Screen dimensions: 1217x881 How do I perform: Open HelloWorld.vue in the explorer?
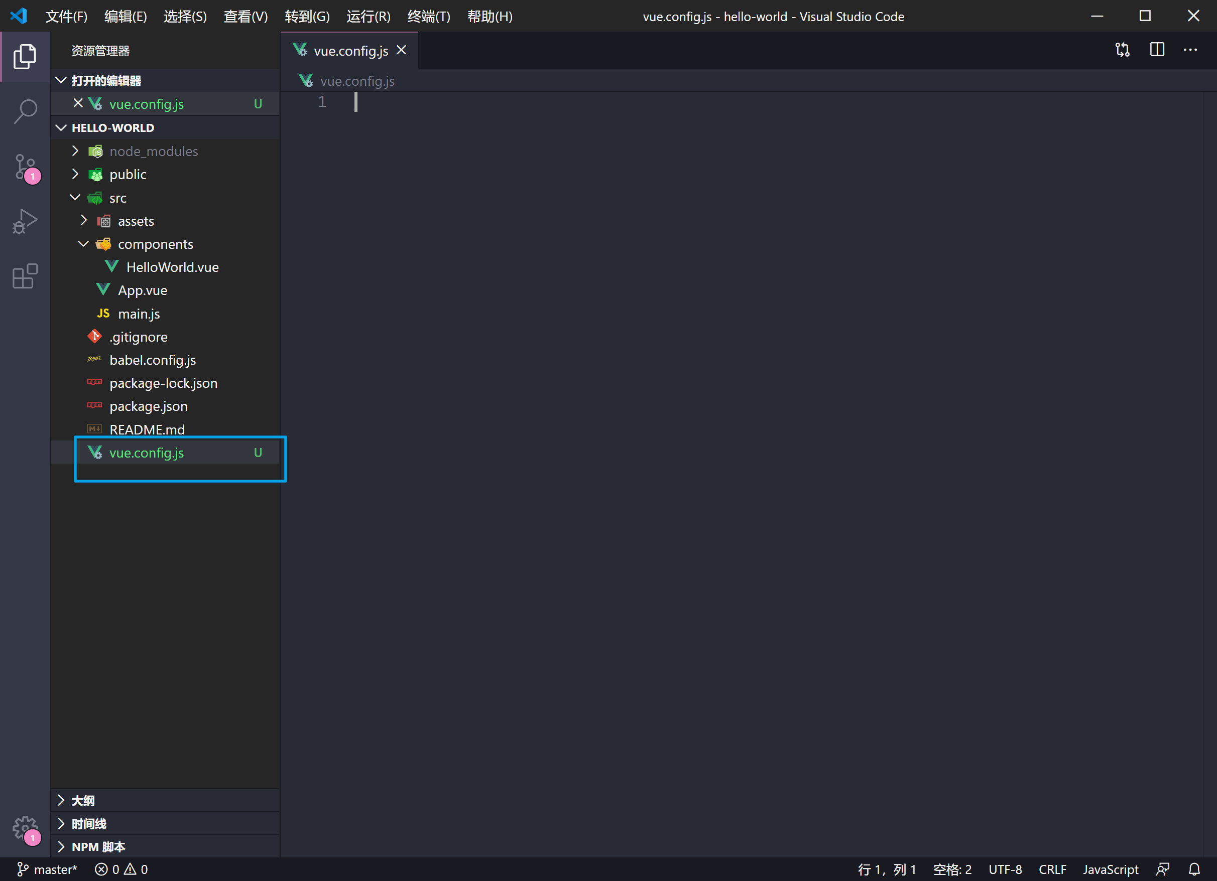click(165, 267)
